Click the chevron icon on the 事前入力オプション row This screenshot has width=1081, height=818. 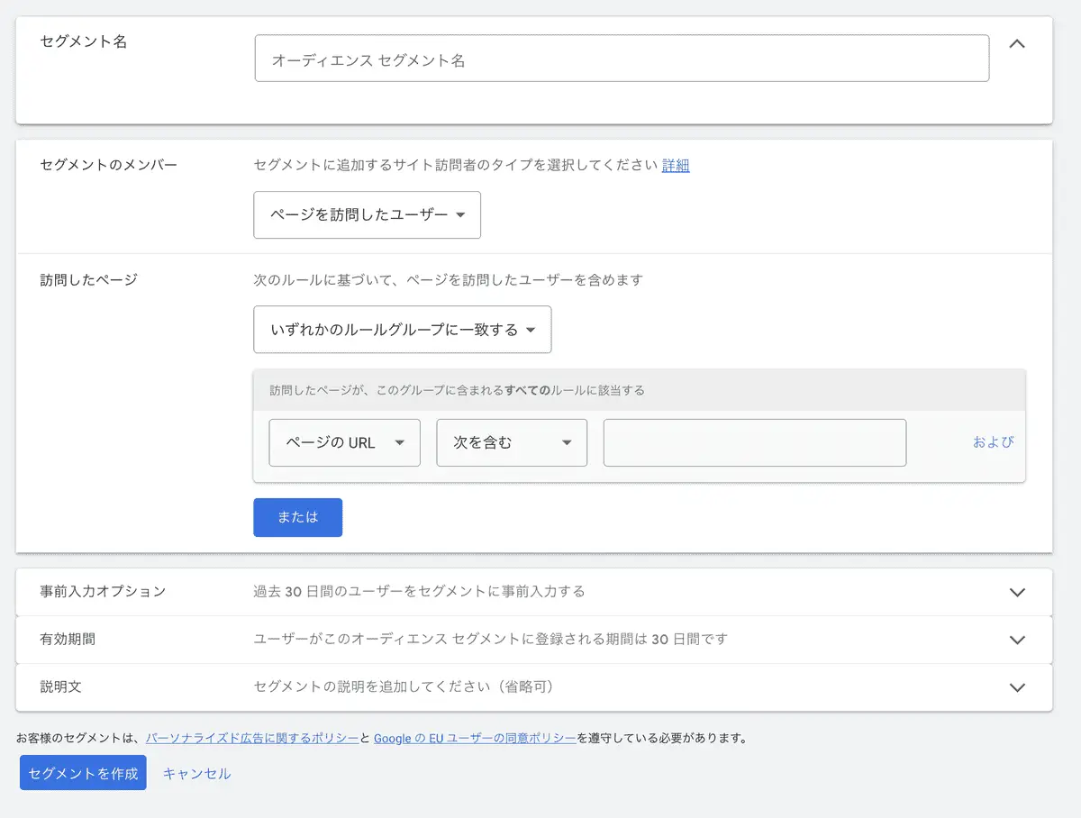pos(1017,592)
